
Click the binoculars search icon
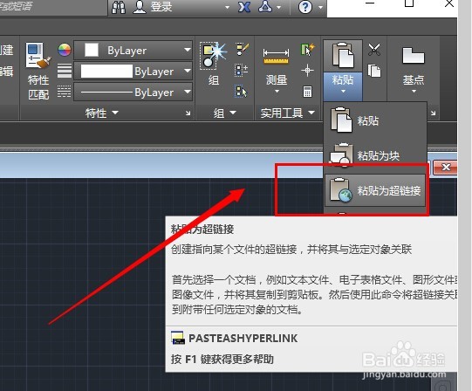[119, 7]
